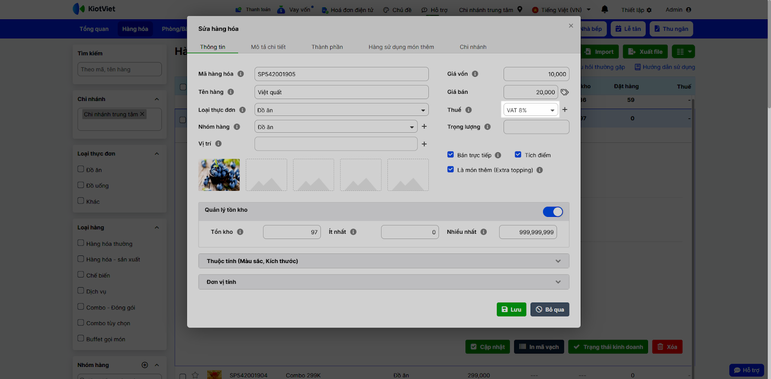
Task: Cancel editing with Bỏ qua button
Action: pyautogui.click(x=550, y=310)
